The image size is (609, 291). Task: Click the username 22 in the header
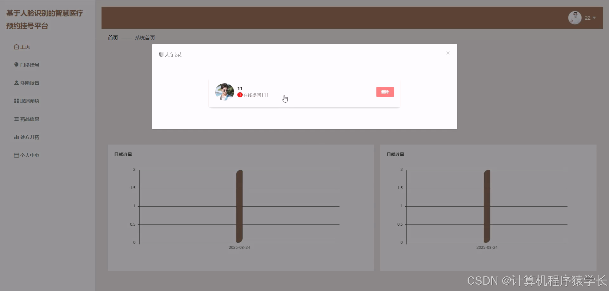click(587, 18)
